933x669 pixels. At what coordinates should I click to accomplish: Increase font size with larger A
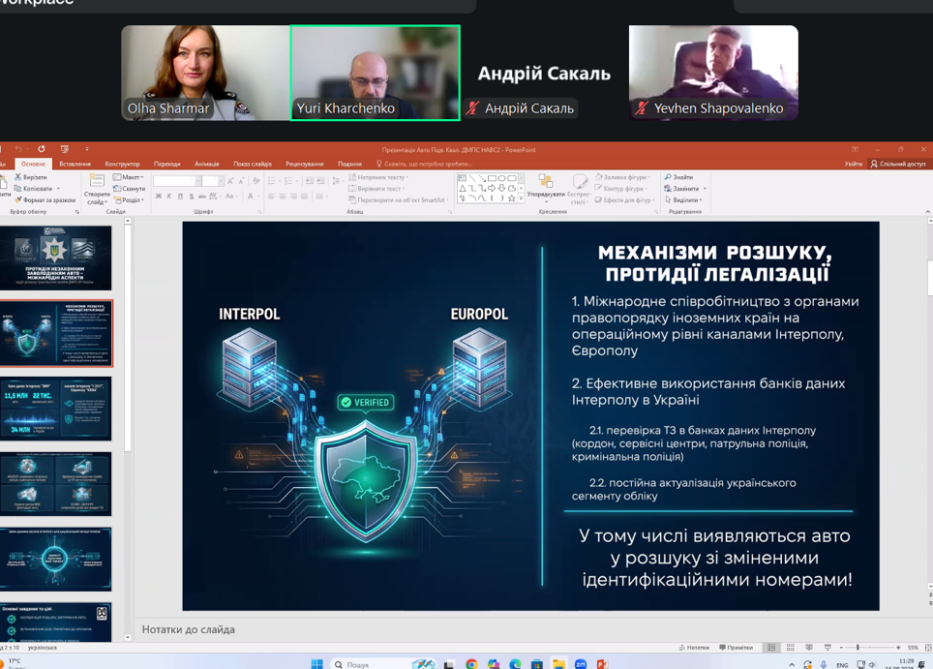click(x=230, y=180)
